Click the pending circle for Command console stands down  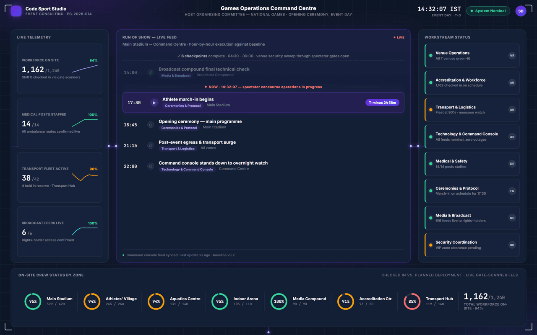click(151, 166)
